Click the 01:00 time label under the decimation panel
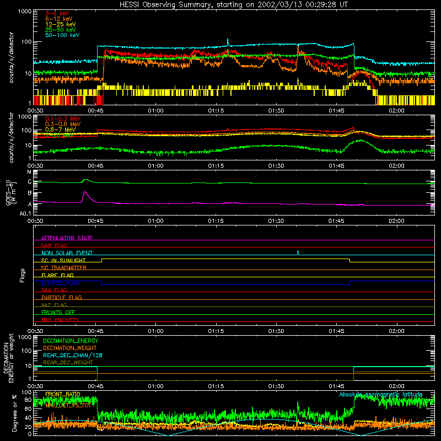The width and height of the screenshot is (441, 441). (x=156, y=386)
